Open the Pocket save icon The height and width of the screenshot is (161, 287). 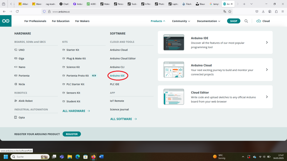(257, 11)
